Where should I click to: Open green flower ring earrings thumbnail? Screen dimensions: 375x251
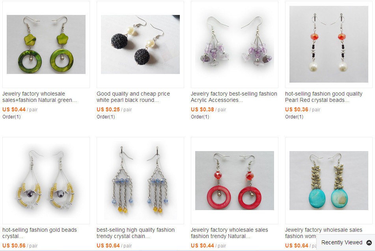46,44
